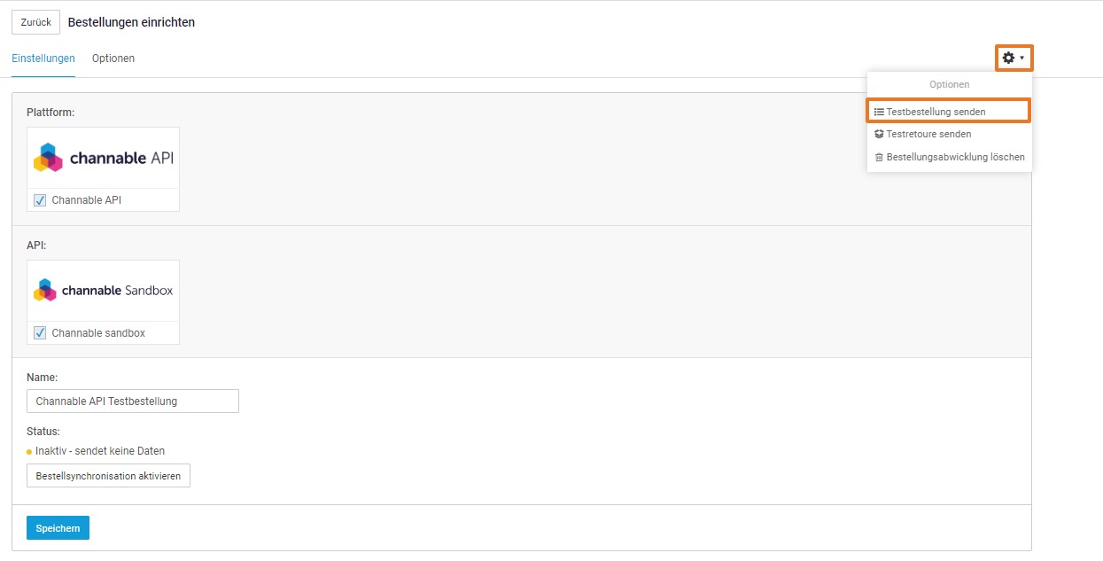Select the Channable Sandbox logo tile

tap(104, 291)
